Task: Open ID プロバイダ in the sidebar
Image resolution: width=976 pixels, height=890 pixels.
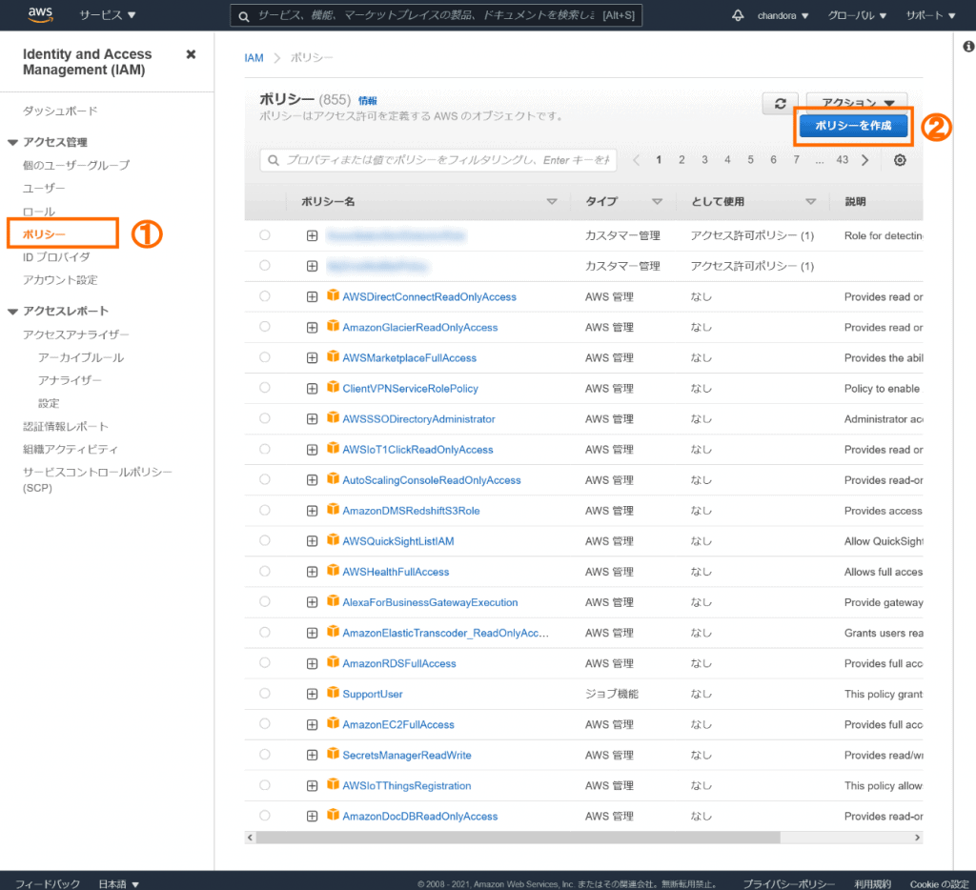Action: click(56, 257)
